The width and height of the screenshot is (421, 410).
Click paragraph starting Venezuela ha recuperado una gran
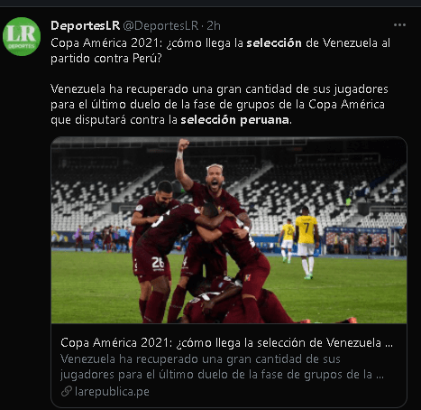click(219, 104)
